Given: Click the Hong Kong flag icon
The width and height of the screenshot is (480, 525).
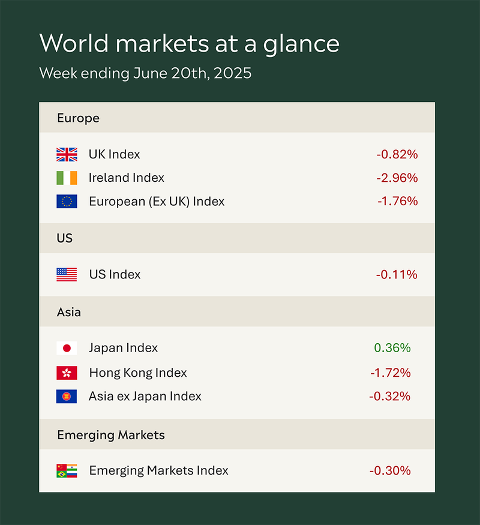Looking at the screenshot, I should click(67, 373).
